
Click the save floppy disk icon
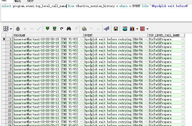pos(116,29)
